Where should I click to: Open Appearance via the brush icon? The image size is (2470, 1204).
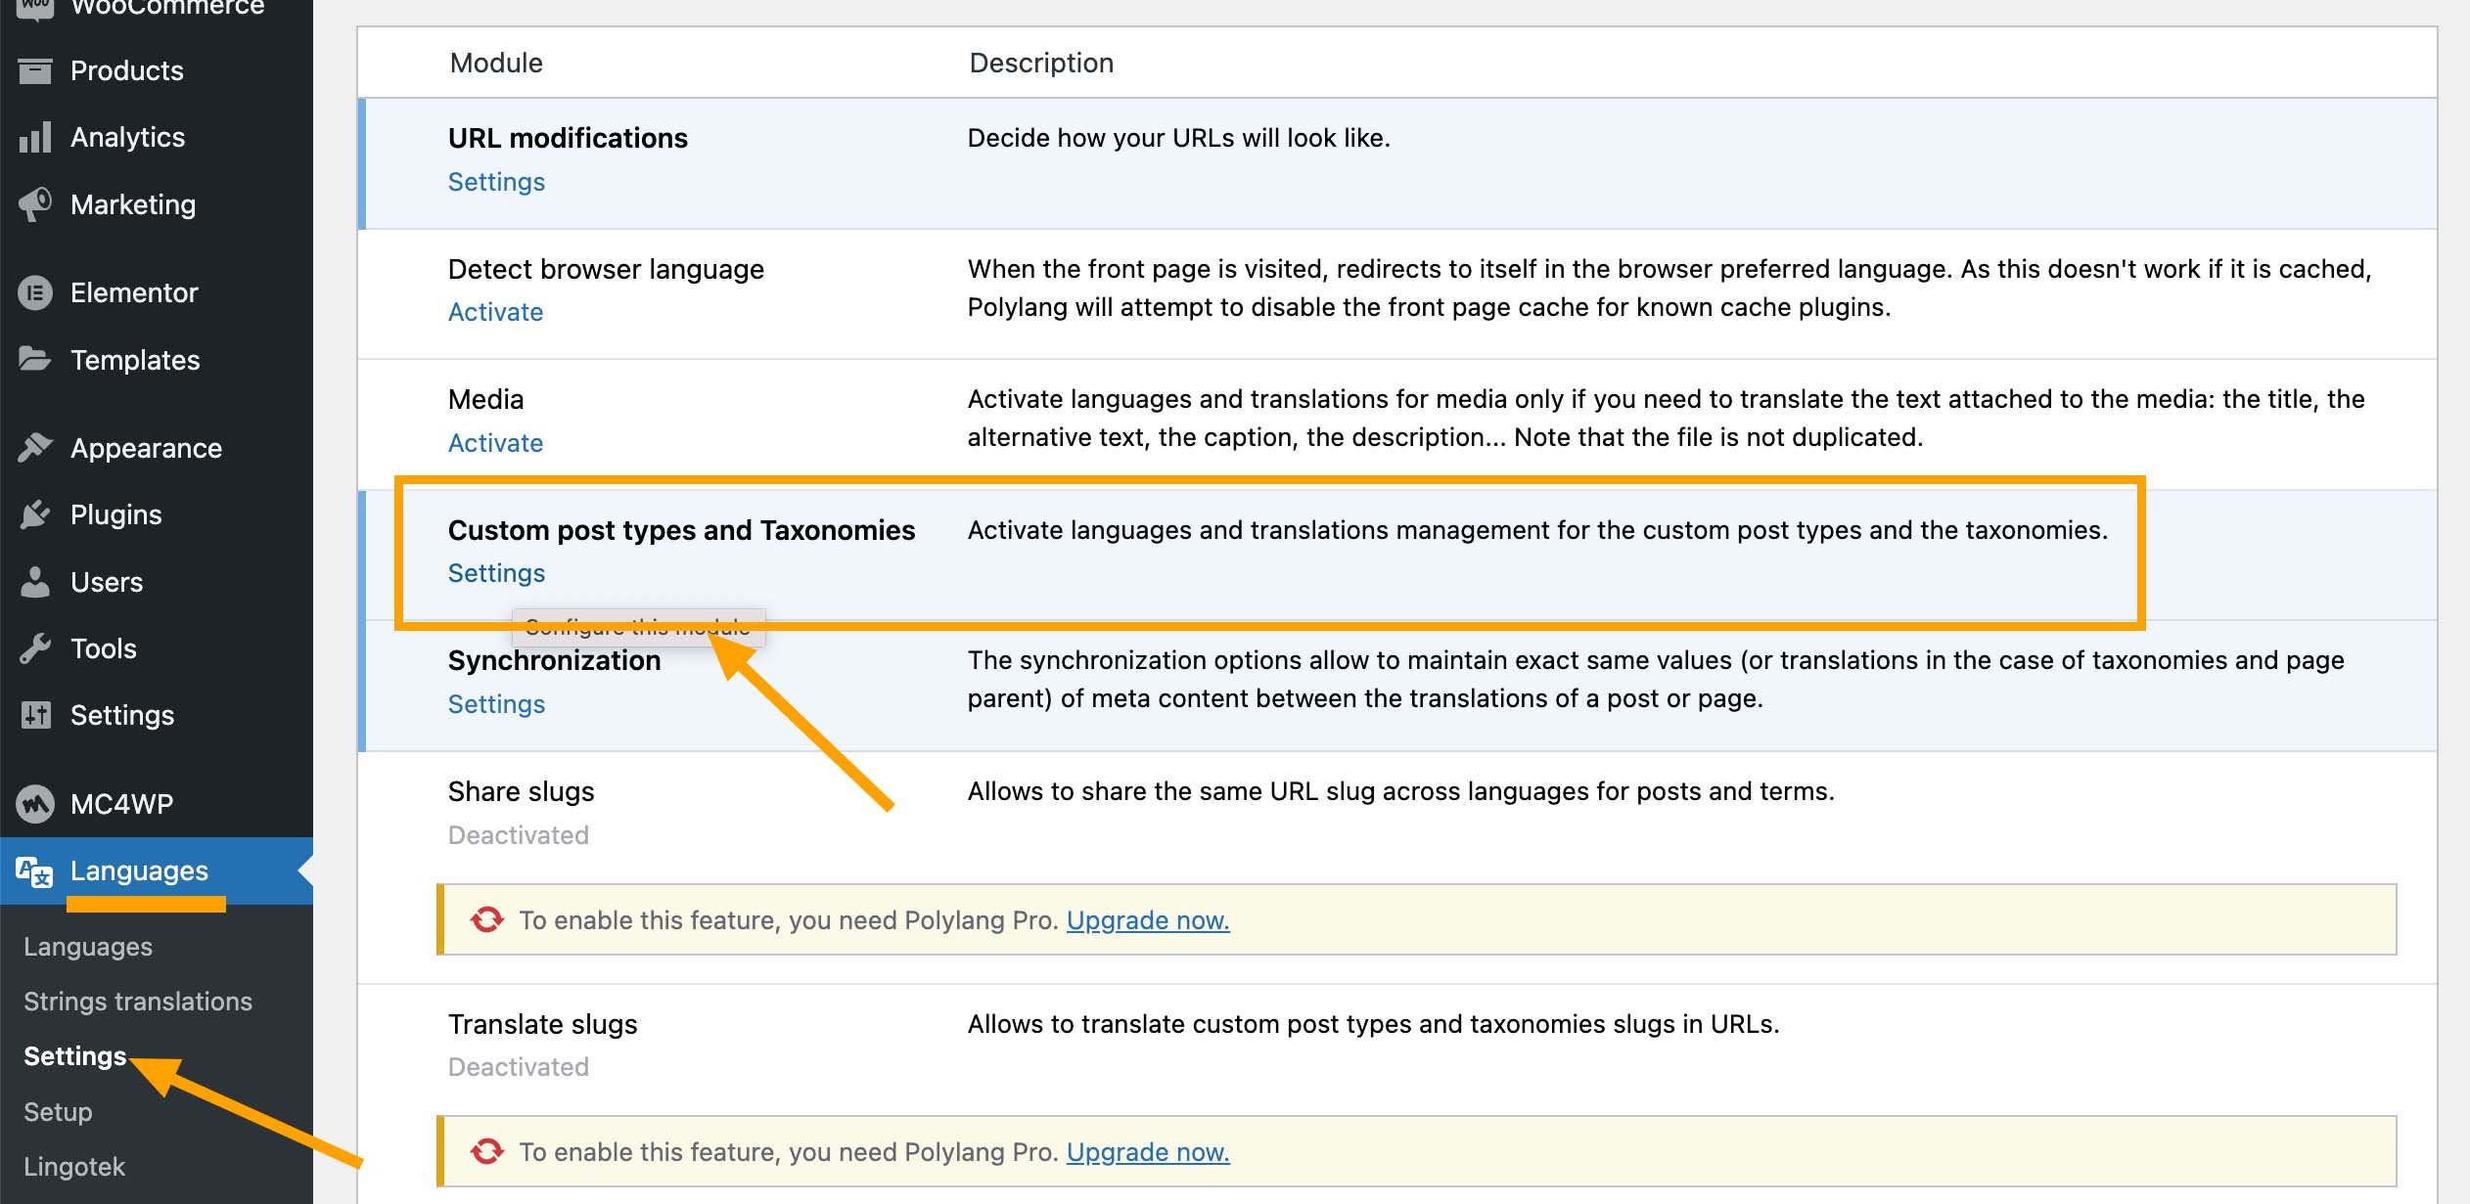(x=35, y=447)
